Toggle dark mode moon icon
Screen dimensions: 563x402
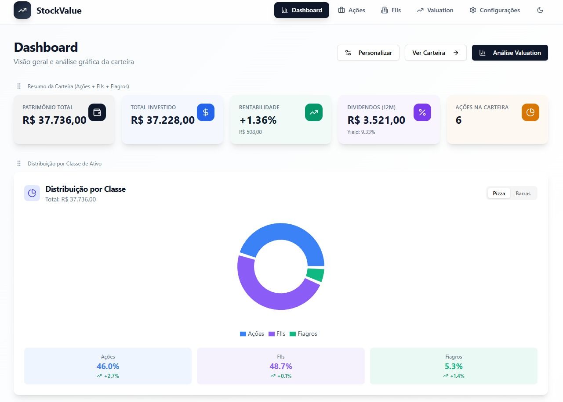pyautogui.click(x=540, y=10)
